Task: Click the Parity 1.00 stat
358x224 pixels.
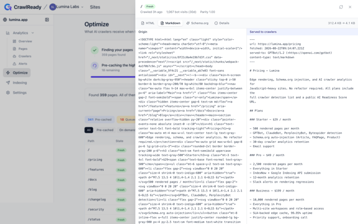Action: pos(208,12)
